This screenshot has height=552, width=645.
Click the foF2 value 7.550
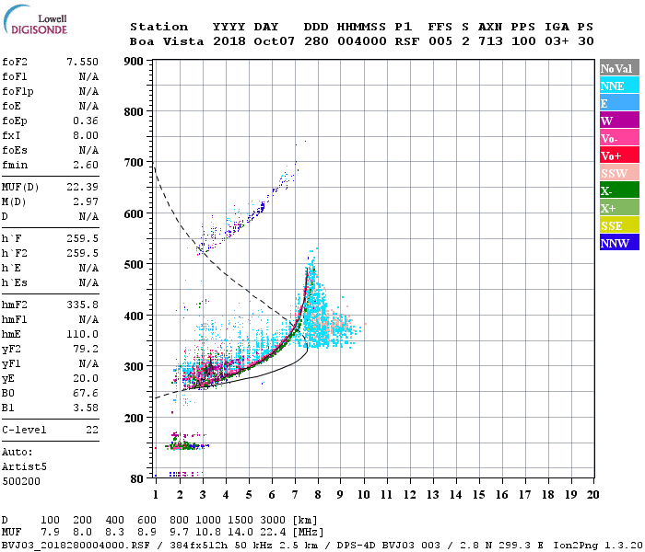click(x=82, y=62)
